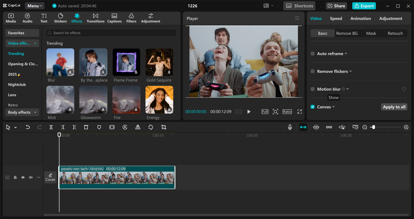Click the zoom out timeline minus icon
414x219 pixels.
(365, 127)
